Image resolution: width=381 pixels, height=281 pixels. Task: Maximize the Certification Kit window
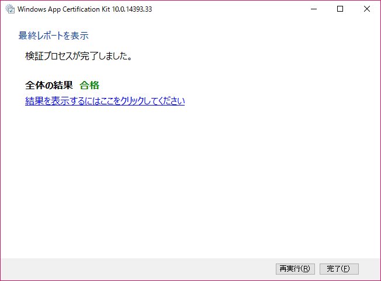(x=340, y=9)
